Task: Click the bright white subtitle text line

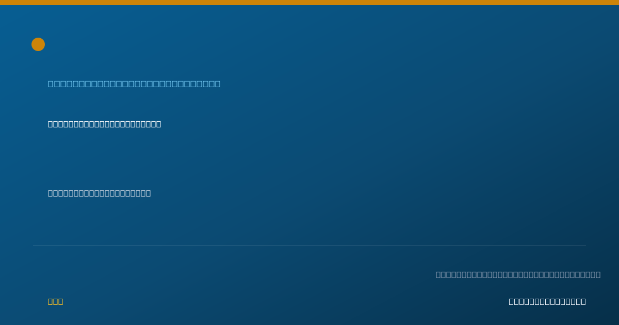Action: point(104,124)
